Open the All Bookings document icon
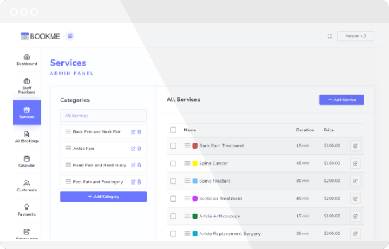The width and height of the screenshot is (389, 249). tap(27, 134)
